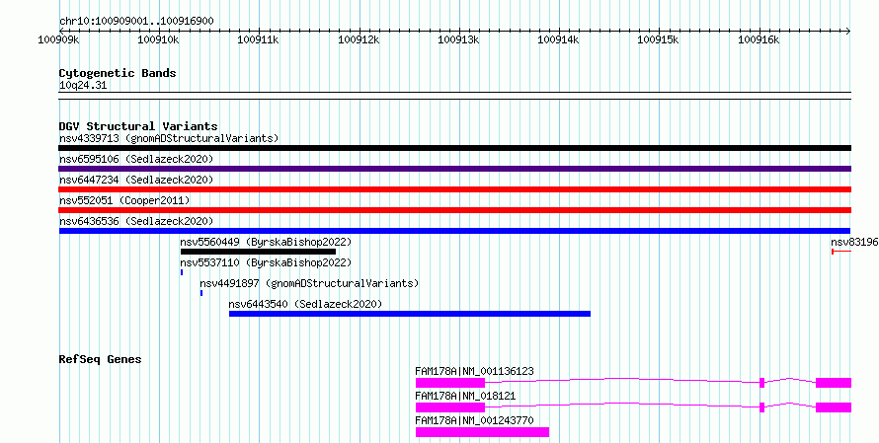Open variant label nsv4491897 (gnomADStructuralVariants)
The width and height of the screenshot is (879, 443).
(309, 283)
